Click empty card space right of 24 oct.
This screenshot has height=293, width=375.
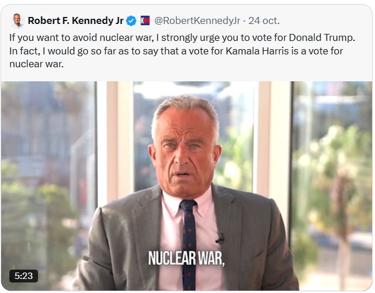click(x=325, y=21)
